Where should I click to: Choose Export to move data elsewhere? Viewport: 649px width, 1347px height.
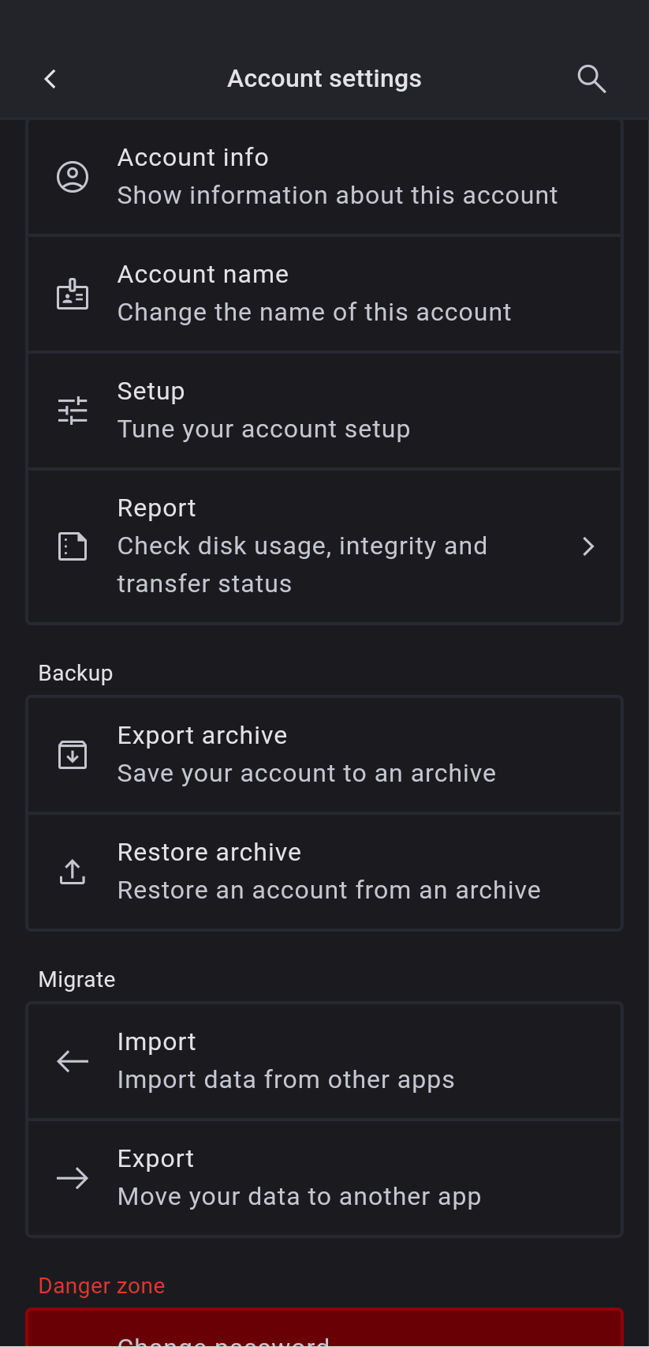click(x=299, y=1178)
